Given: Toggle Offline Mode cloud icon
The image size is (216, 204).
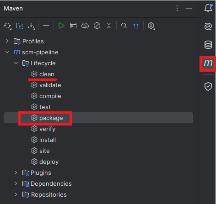Looking at the screenshot, I should [x=85, y=26].
